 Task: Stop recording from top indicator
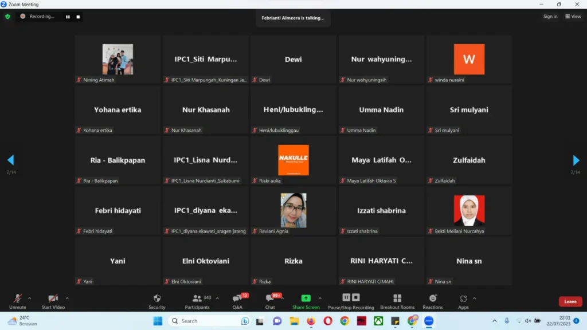[78, 17]
